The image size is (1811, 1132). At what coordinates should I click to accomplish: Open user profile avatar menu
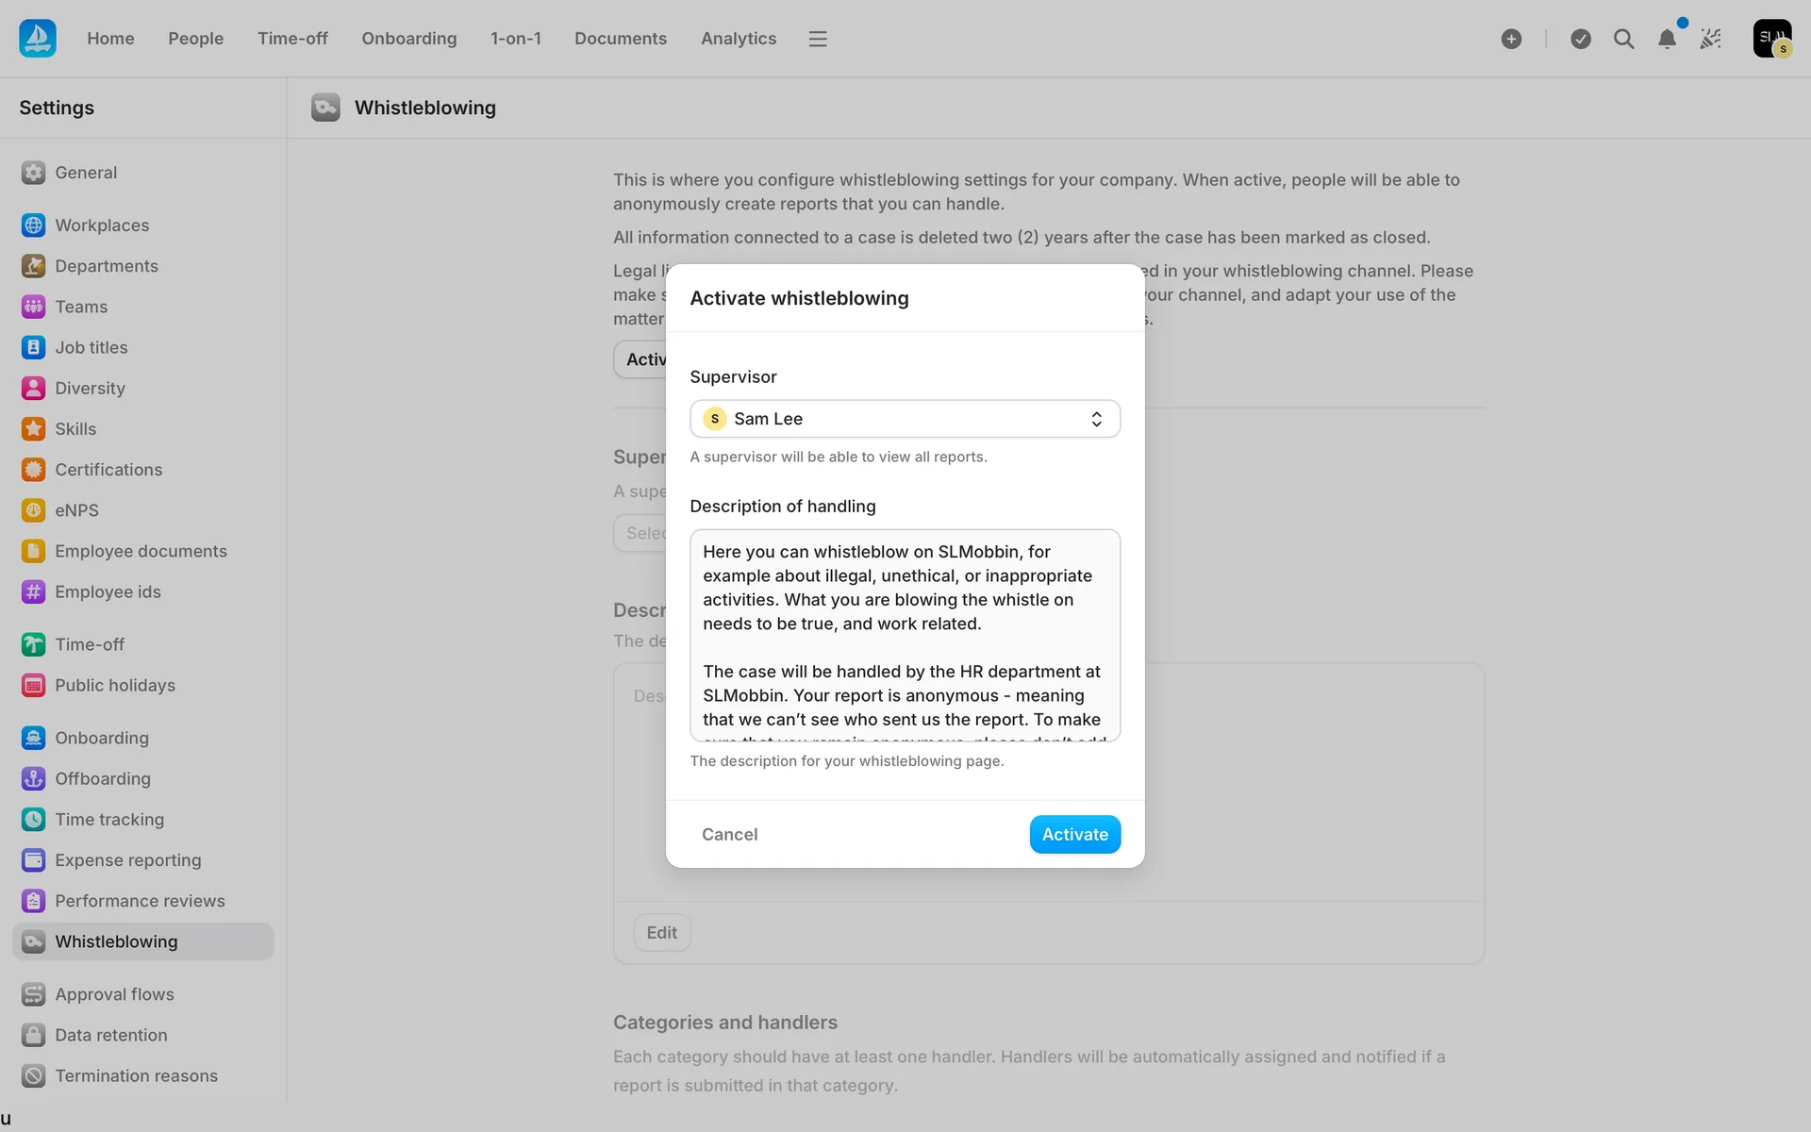1771,39
